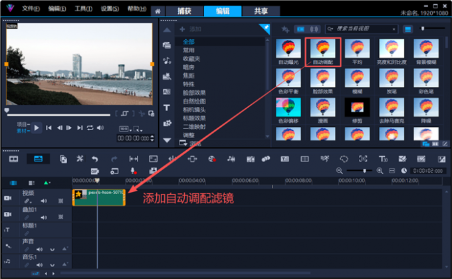
Task: Open the 3D title editor tool
Action: 383,159
